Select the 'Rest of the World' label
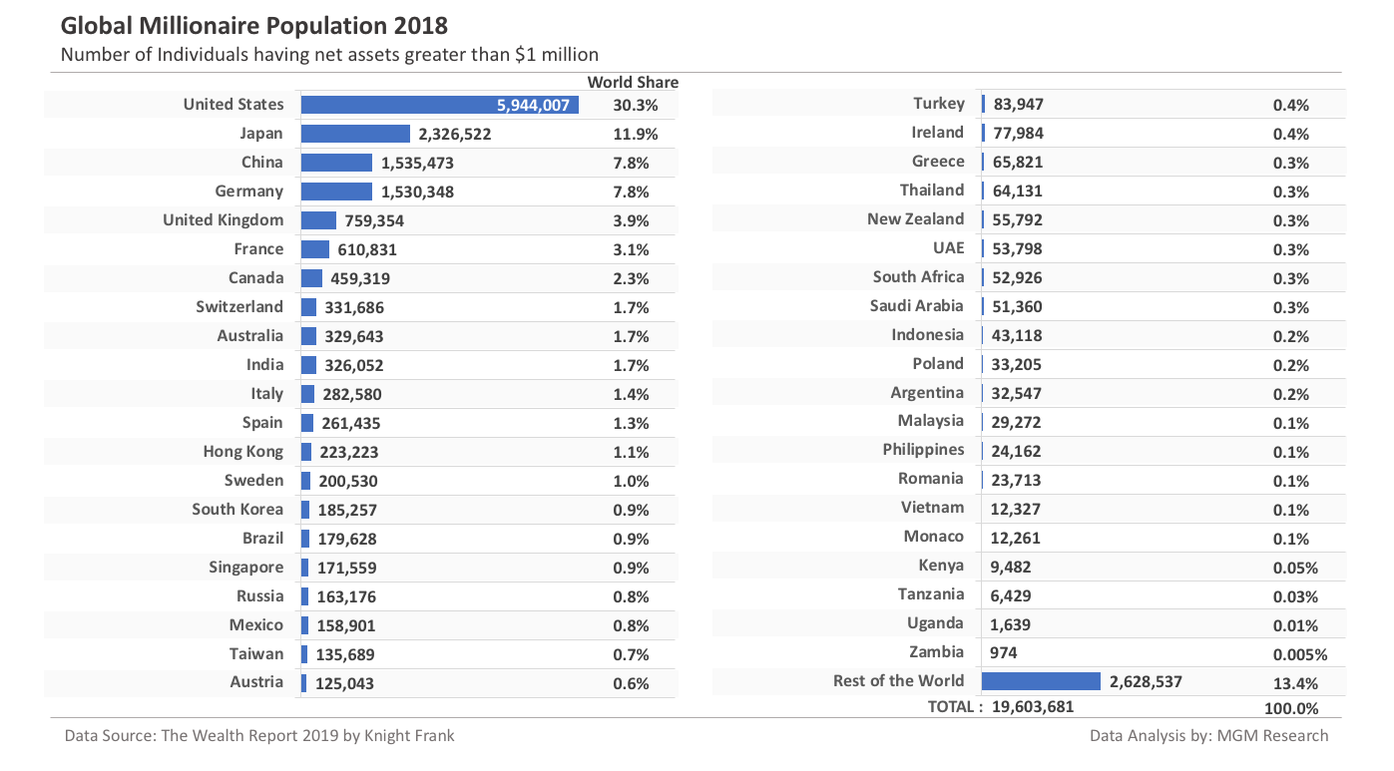Screen dimensions: 1394x771 899,680
